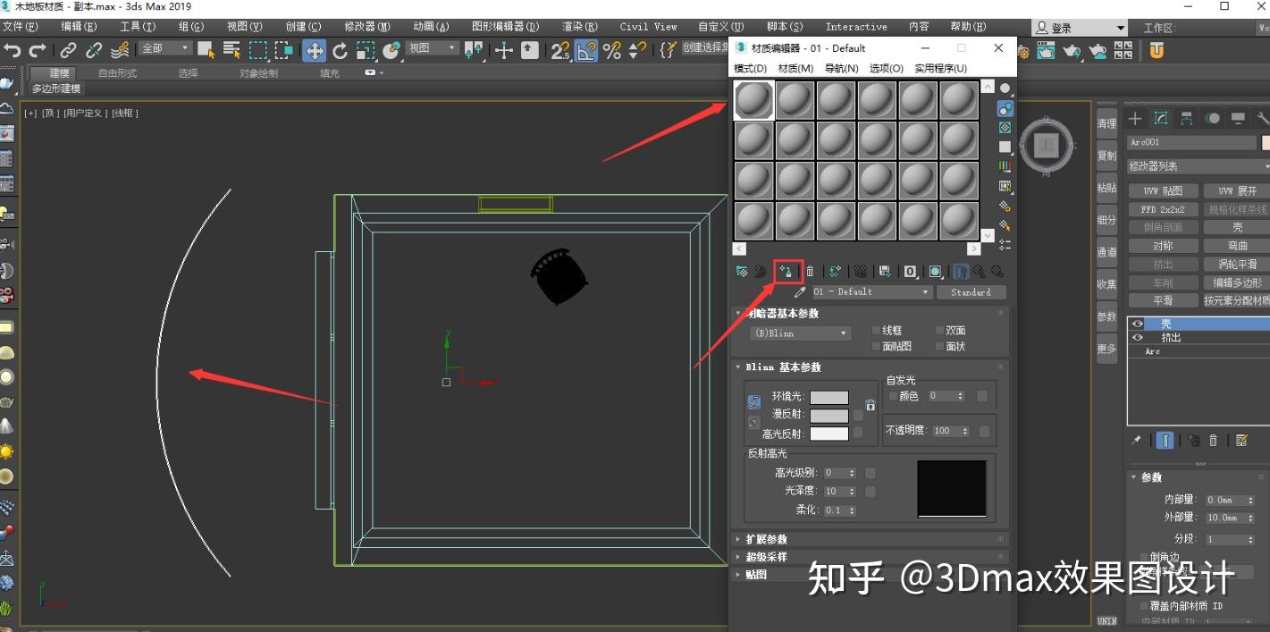Enable the 面贴图 face map checkbox
The height and width of the screenshot is (632, 1270).
pos(876,346)
